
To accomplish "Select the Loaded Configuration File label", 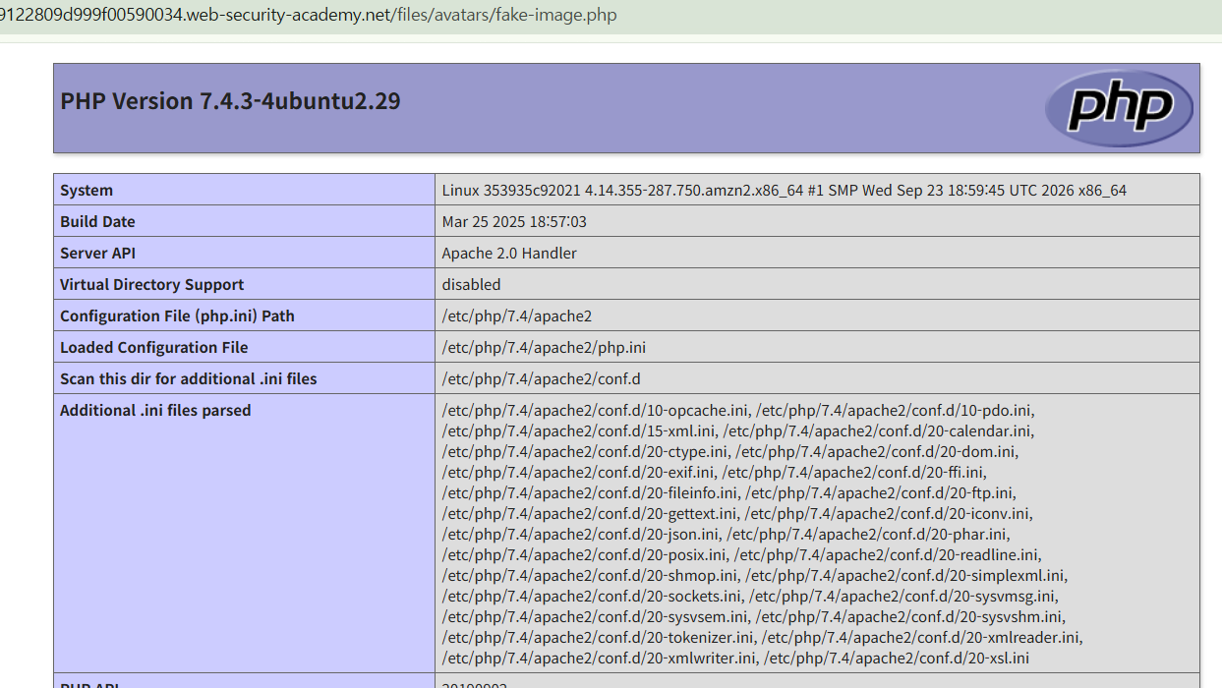I will point(154,347).
